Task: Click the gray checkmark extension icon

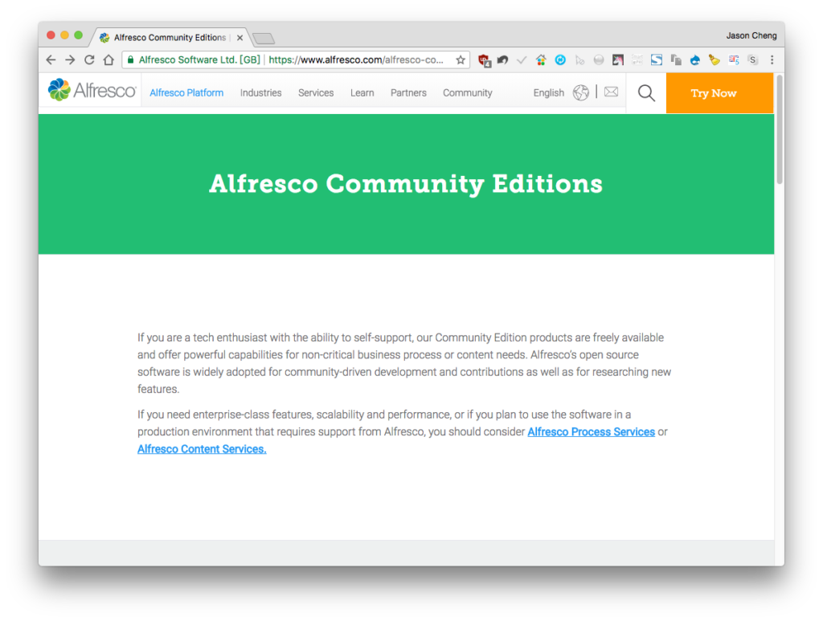Action: pos(522,59)
